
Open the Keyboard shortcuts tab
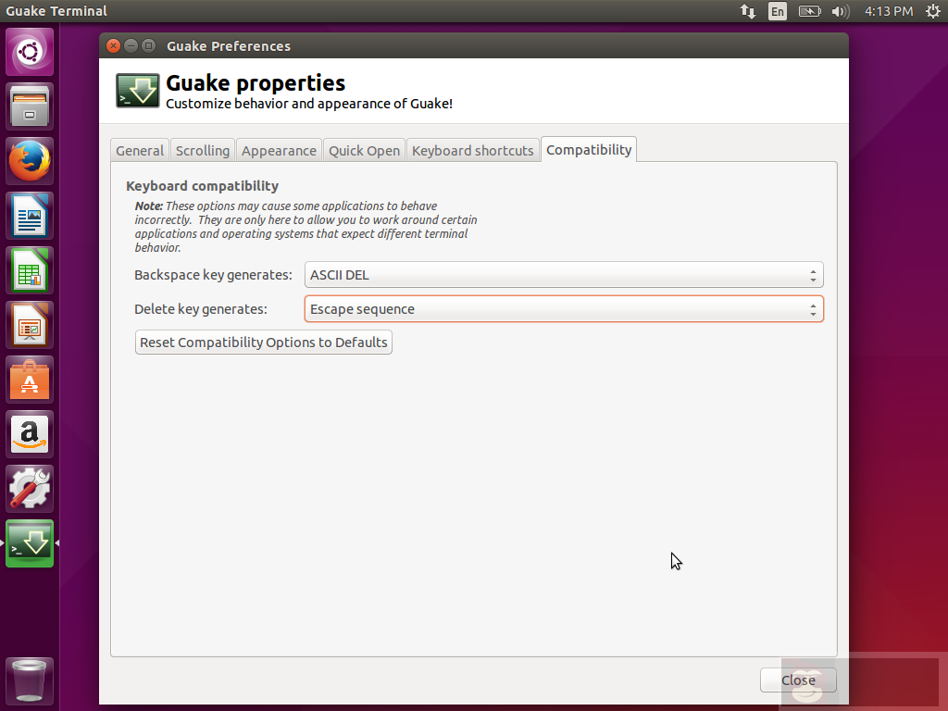pos(473,150)
